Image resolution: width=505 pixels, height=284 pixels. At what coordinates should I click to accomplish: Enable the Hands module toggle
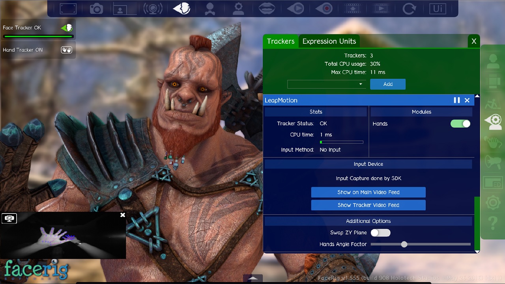[460, 123]
